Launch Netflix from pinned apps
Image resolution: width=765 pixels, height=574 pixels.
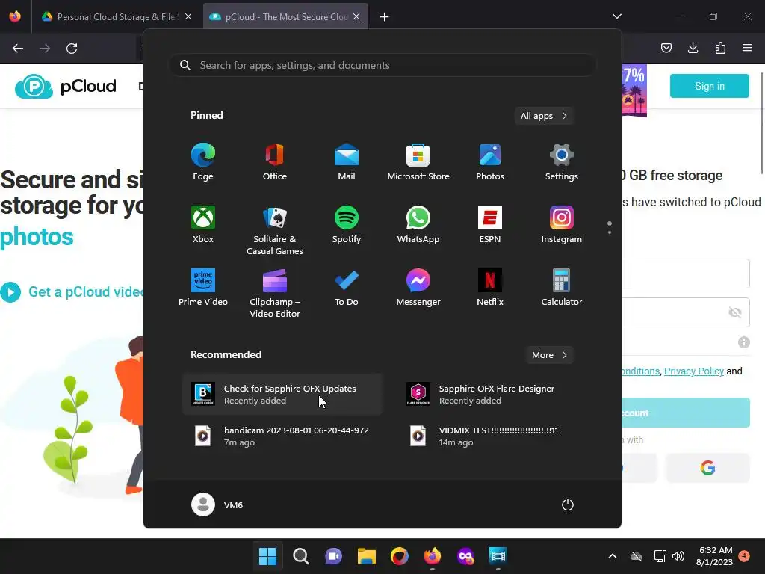490,288
